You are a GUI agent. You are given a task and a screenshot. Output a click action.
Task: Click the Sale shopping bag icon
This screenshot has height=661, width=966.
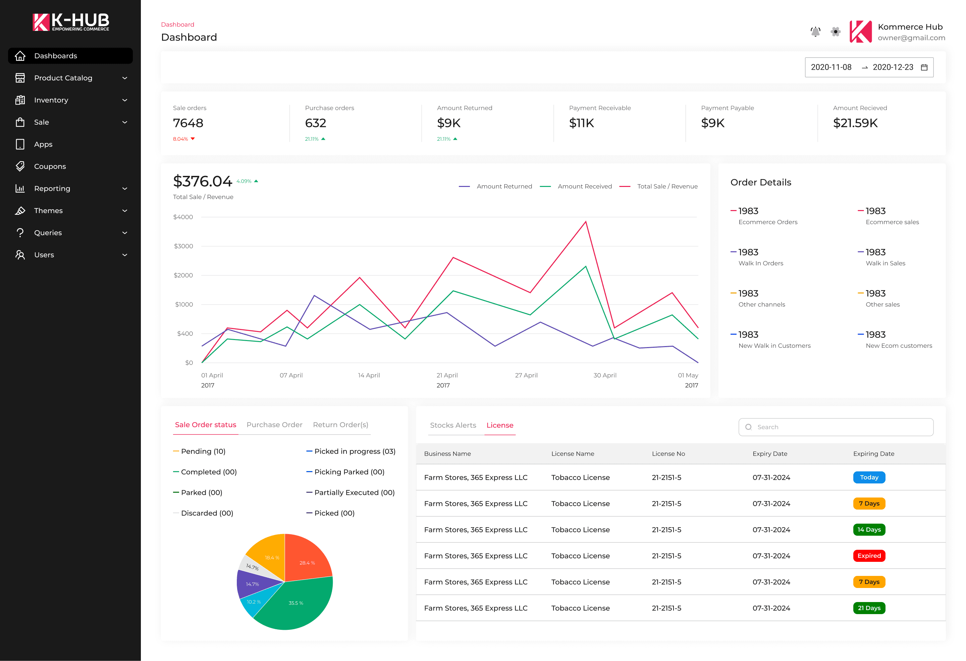click(20, 122)
